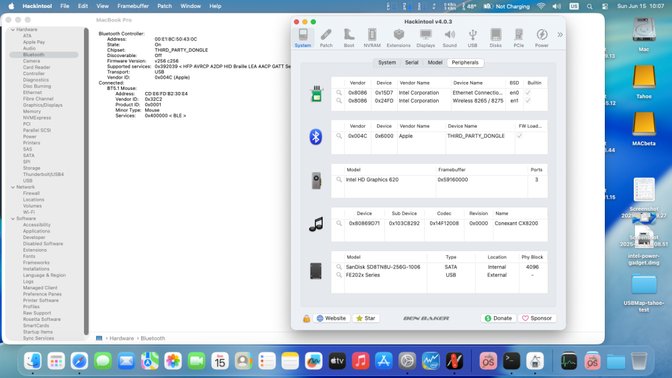672x378 pixels.
Task: Open the Hackintool application menu
Action: 37,6
